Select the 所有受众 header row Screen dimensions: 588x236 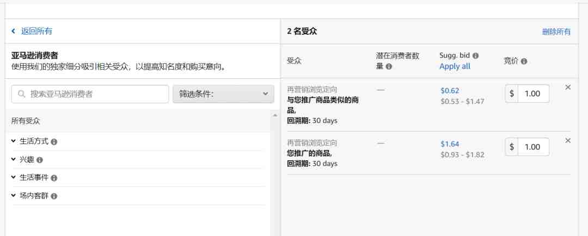click(x=138, y=121)
